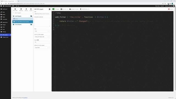Expand the Cloud Snippets section
The height and width of the screenshot is (99, 176).
pos(18,24)
